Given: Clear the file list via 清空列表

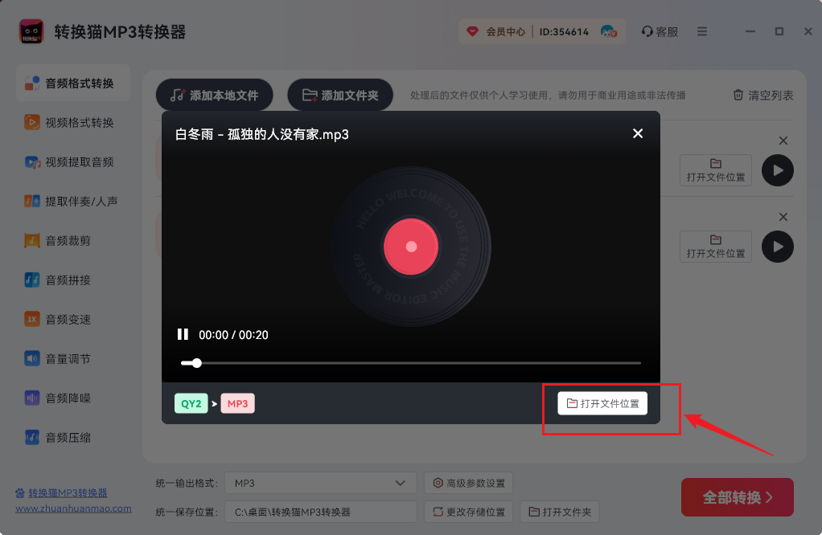Looking at the screenshot, I should click(x=761, y=95).
